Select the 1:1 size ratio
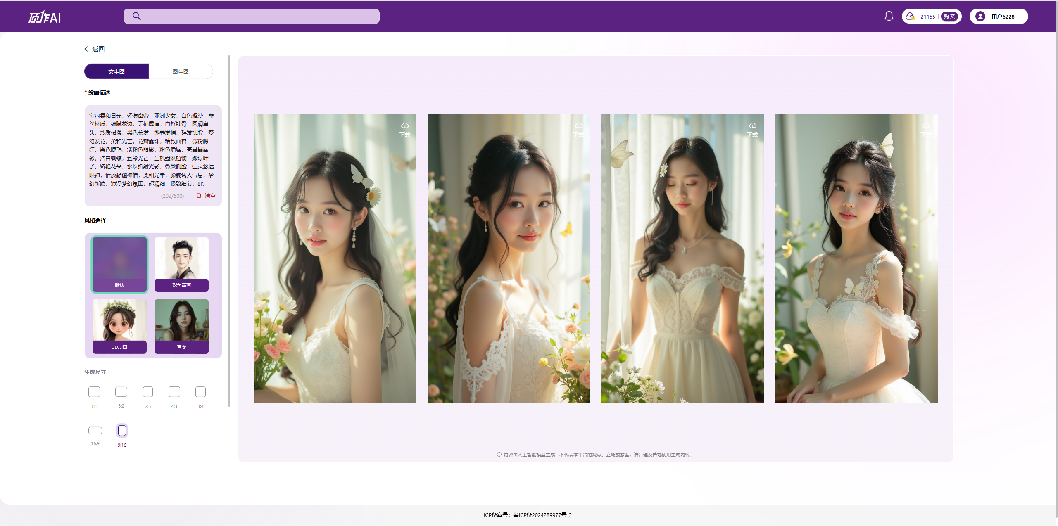 click(x=94, y=391)
